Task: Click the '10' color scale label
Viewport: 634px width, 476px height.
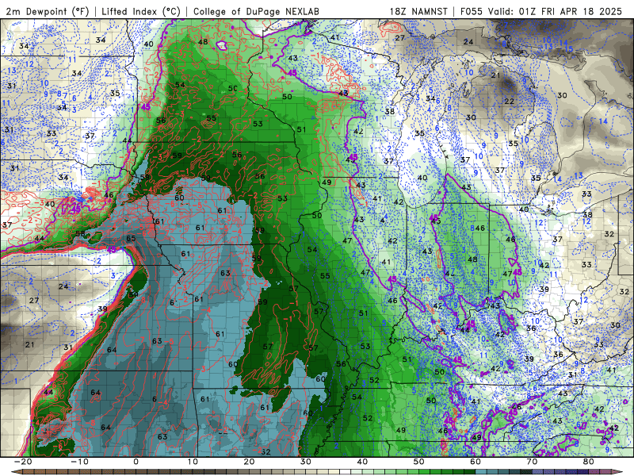Action: 193,462
